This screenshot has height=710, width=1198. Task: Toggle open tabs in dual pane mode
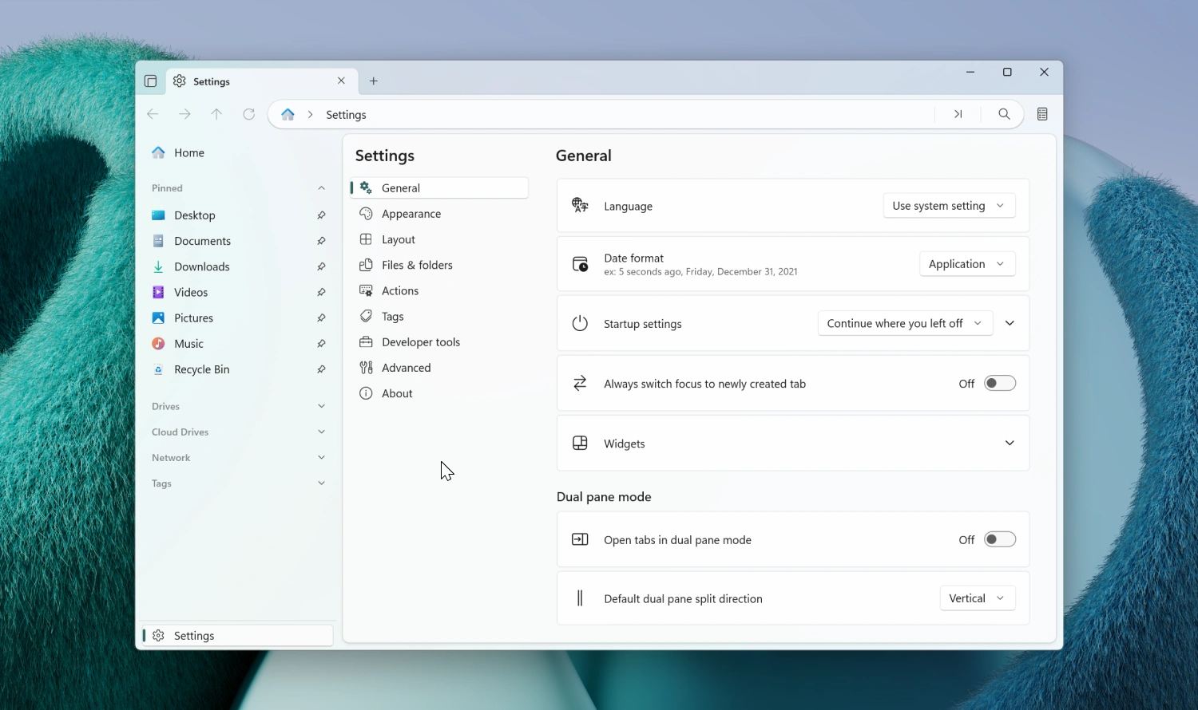click(x=1000, y=539)
